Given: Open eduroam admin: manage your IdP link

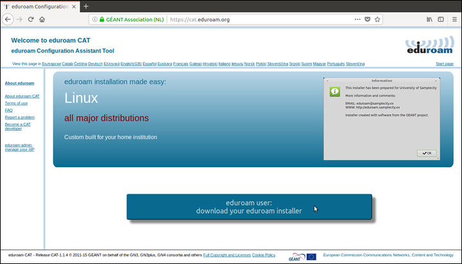Looking at the screenshot, I should tap(19, 147).
